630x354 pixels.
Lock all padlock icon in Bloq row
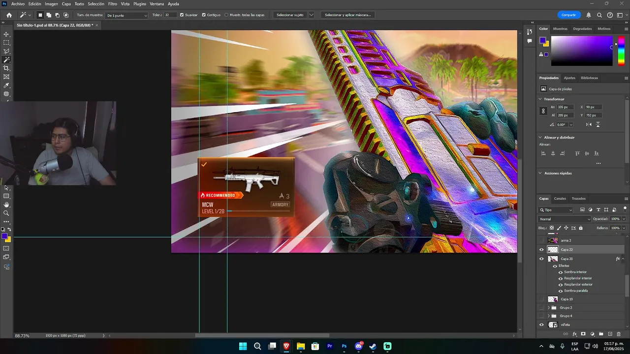tap(581, 228)
